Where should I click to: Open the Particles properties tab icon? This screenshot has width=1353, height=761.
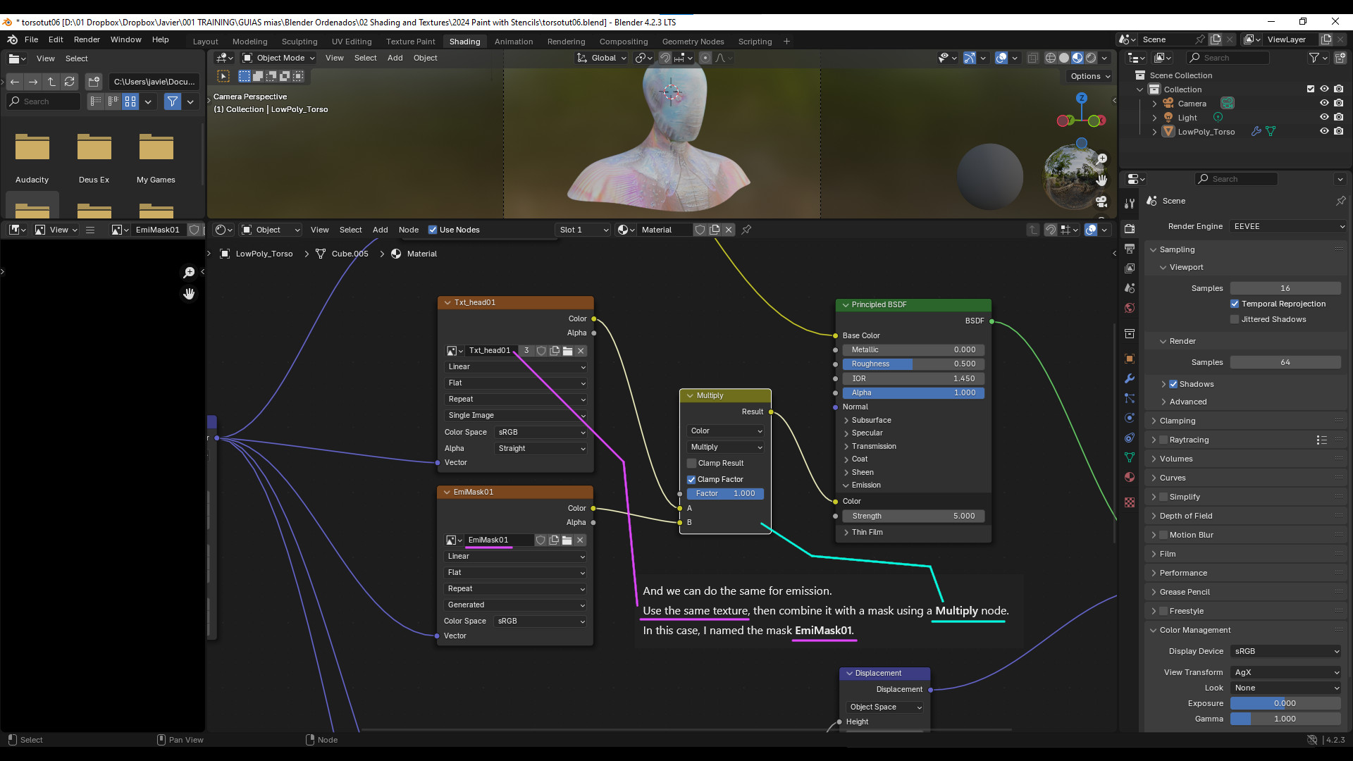(x=1130, y=398)
